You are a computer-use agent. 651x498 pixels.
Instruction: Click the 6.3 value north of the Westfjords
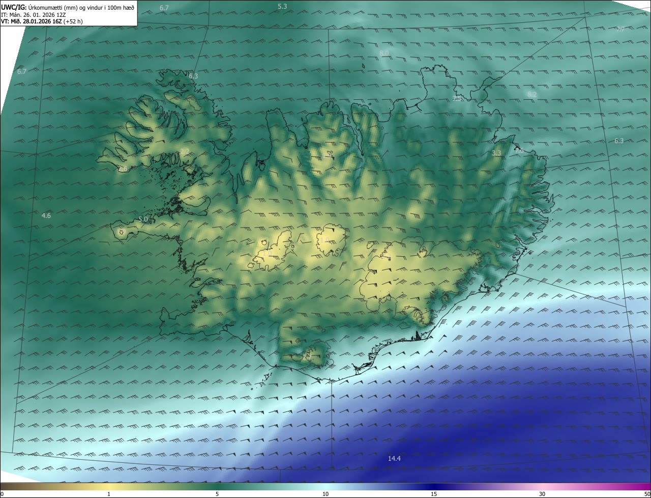193,76
